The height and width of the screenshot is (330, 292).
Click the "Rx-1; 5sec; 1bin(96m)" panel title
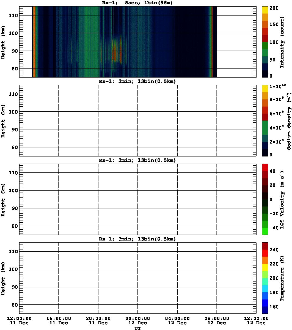coord(137,3)
